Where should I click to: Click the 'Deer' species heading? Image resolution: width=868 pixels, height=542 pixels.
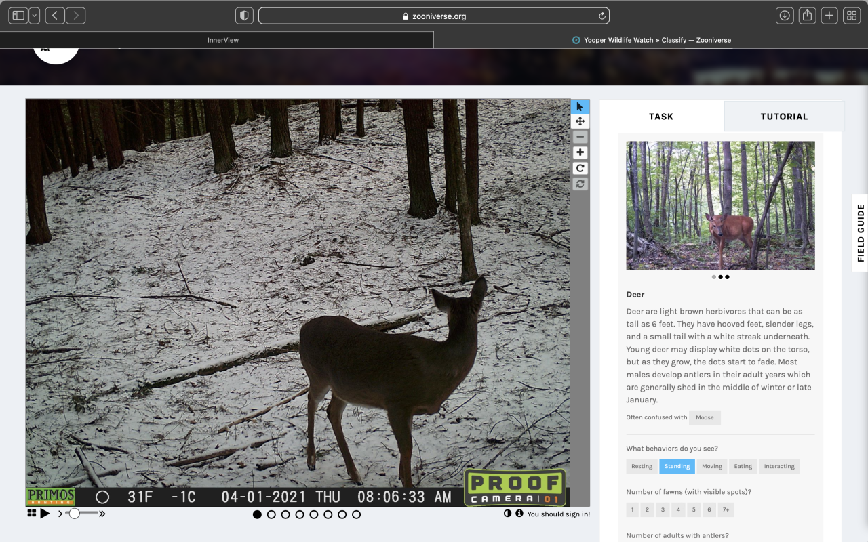pyautogui.click(x=635, y=295)
